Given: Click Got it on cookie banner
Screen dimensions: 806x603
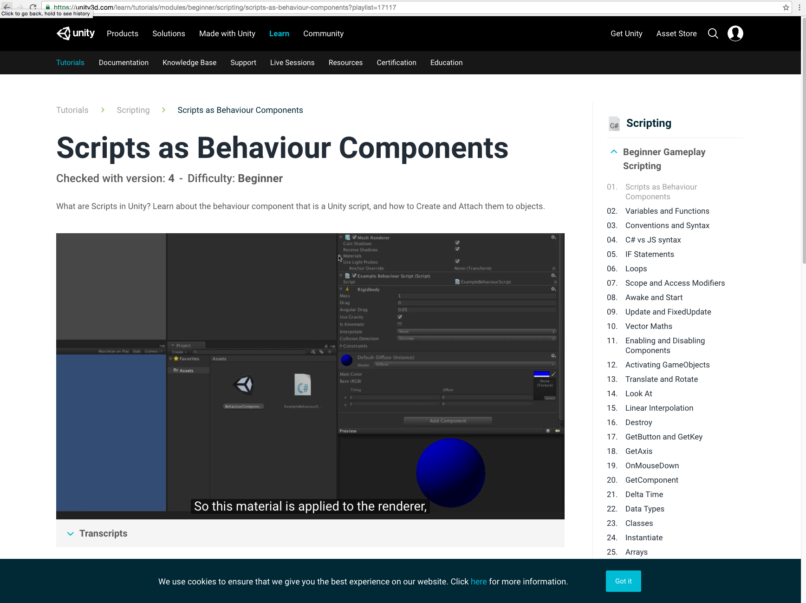Looking at the screenshot, I should (623, 581).
